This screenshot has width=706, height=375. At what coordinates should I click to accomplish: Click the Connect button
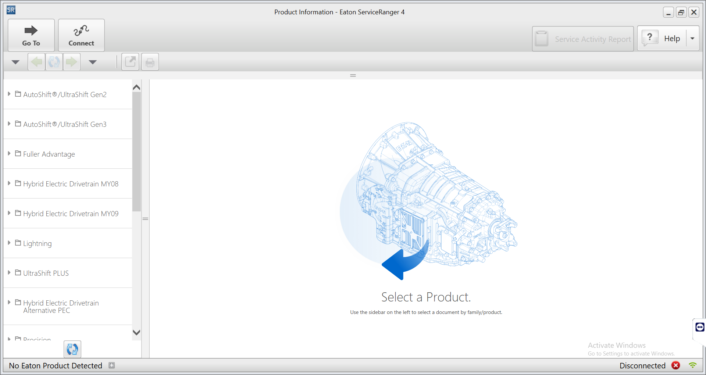pos(81,35)
